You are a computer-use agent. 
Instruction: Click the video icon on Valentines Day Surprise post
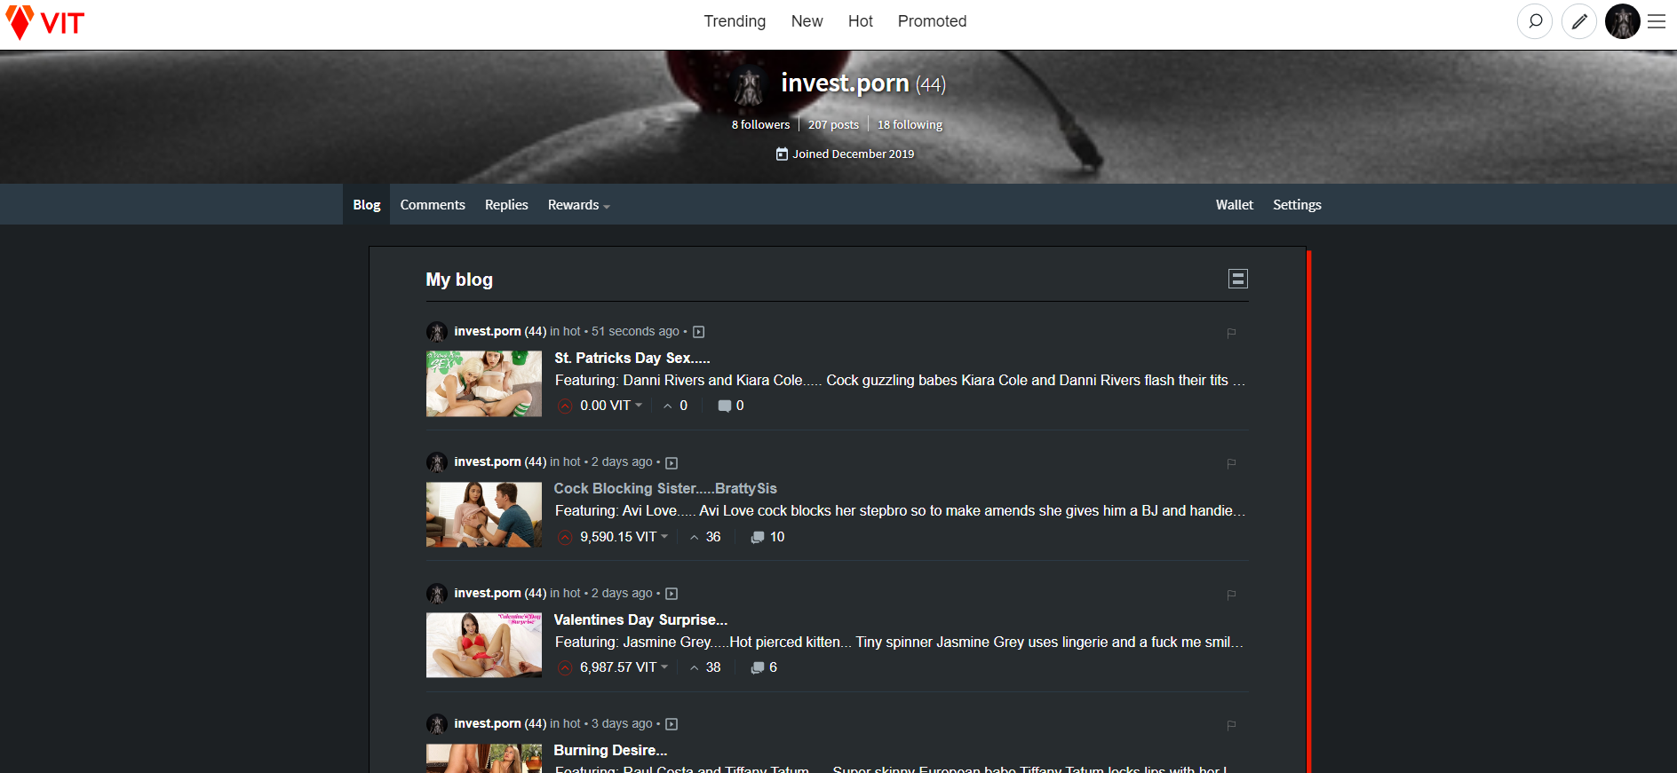click(x=672, y=594)
